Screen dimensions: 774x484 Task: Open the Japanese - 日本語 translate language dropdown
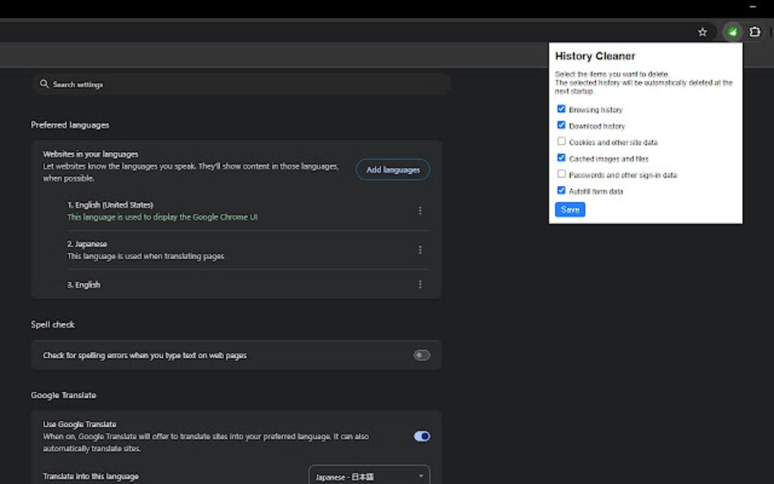pos(369,475)
